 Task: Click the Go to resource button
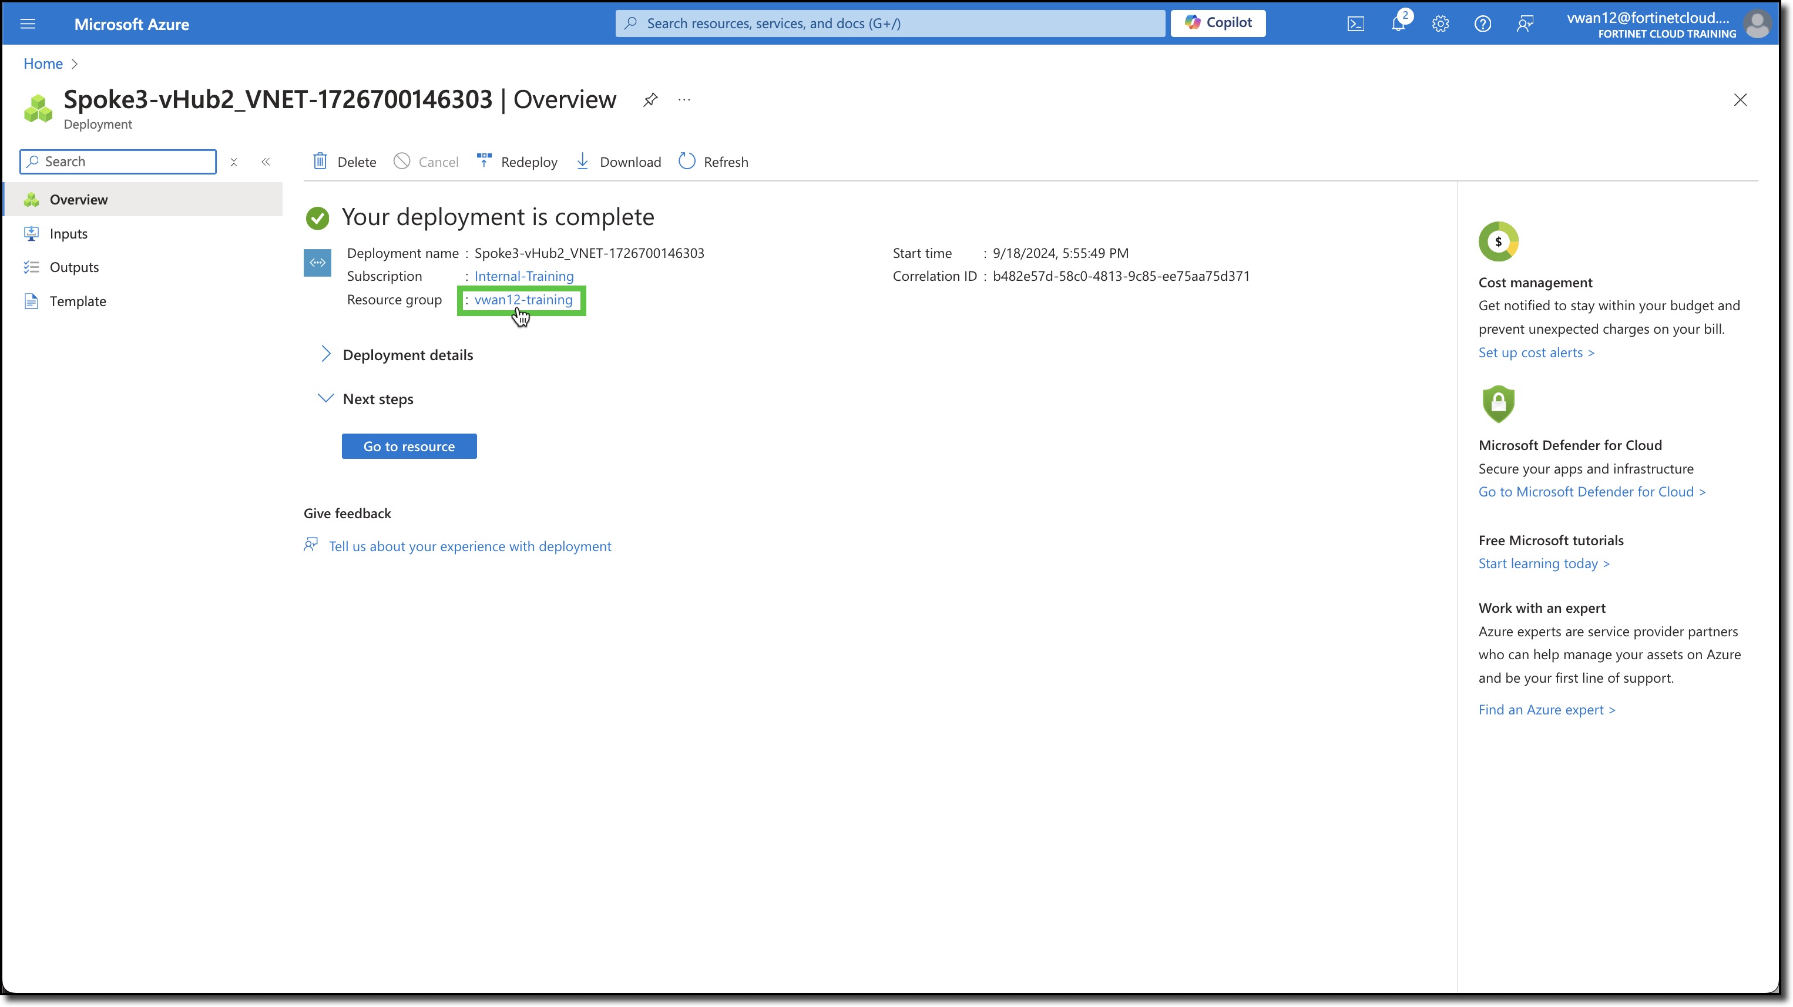point(409,446)
